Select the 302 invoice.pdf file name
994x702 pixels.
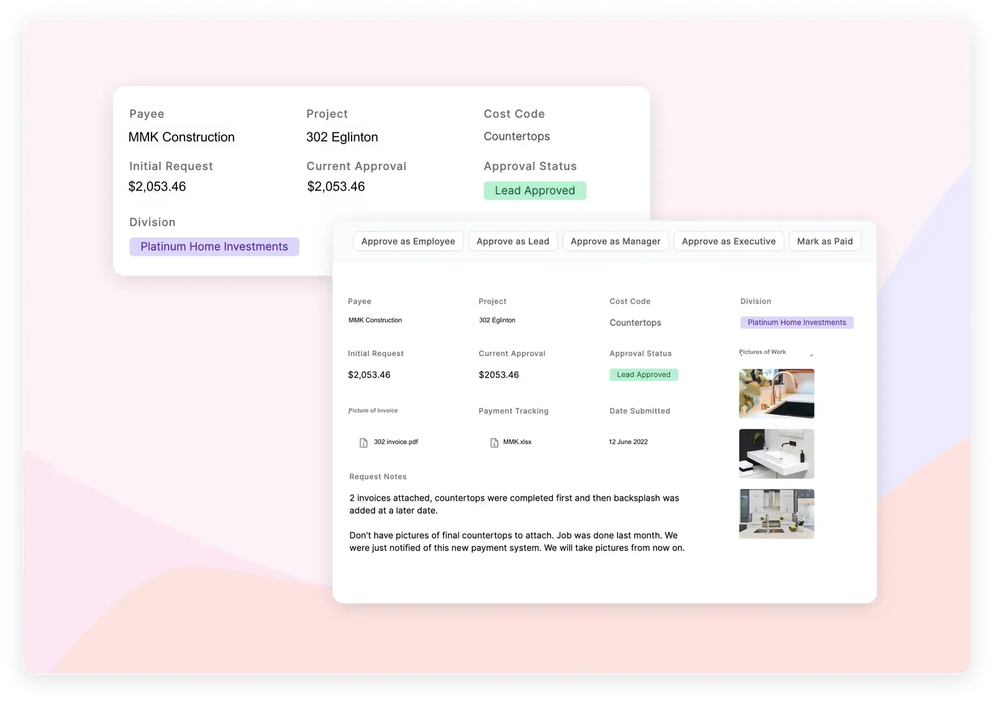coord(396,442)
